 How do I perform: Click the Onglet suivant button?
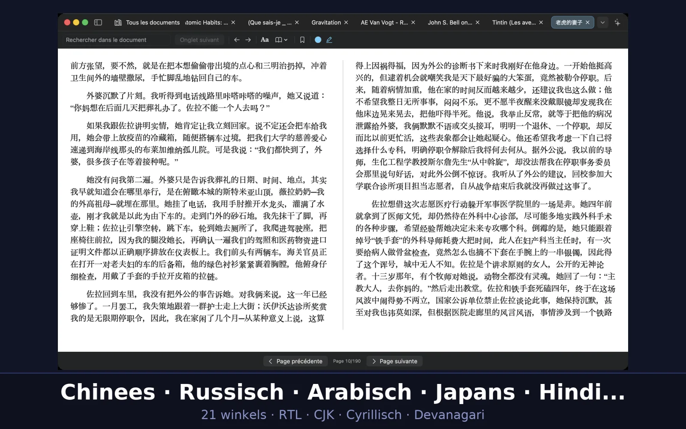point(199,39)
